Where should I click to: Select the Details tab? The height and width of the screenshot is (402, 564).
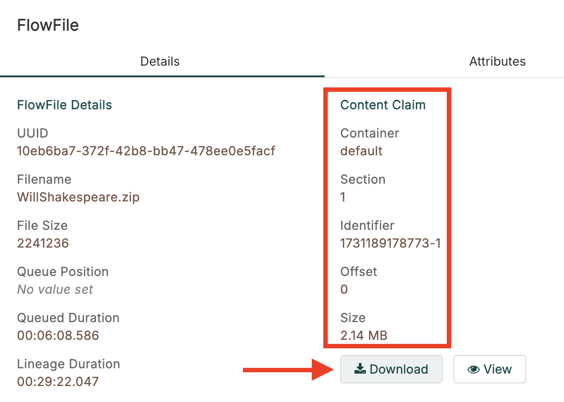tap(160, 61)
